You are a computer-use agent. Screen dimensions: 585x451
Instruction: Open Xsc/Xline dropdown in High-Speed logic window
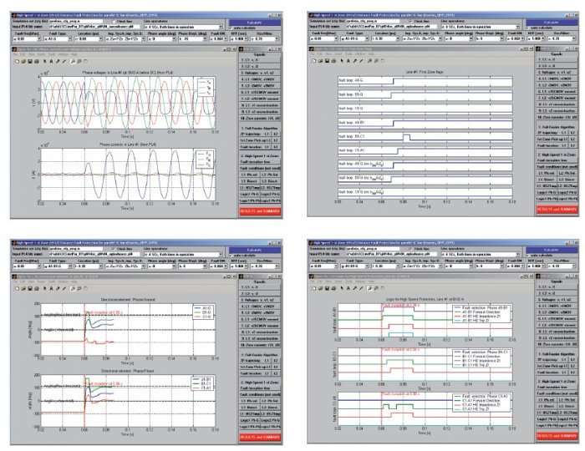562,266
